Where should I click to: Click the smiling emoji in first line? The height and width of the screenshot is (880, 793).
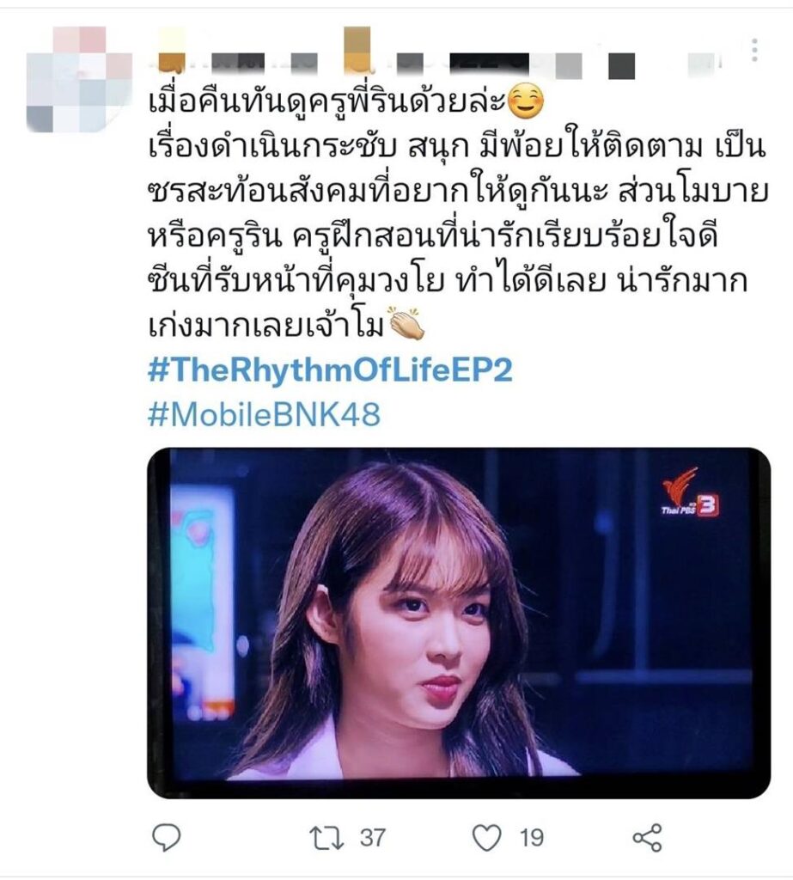pyautogui.click(x=525, y=103)
